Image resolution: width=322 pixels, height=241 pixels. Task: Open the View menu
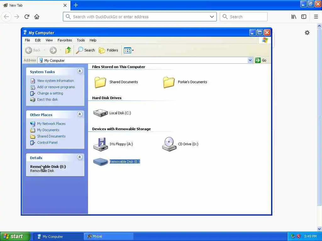pos(49,40)
